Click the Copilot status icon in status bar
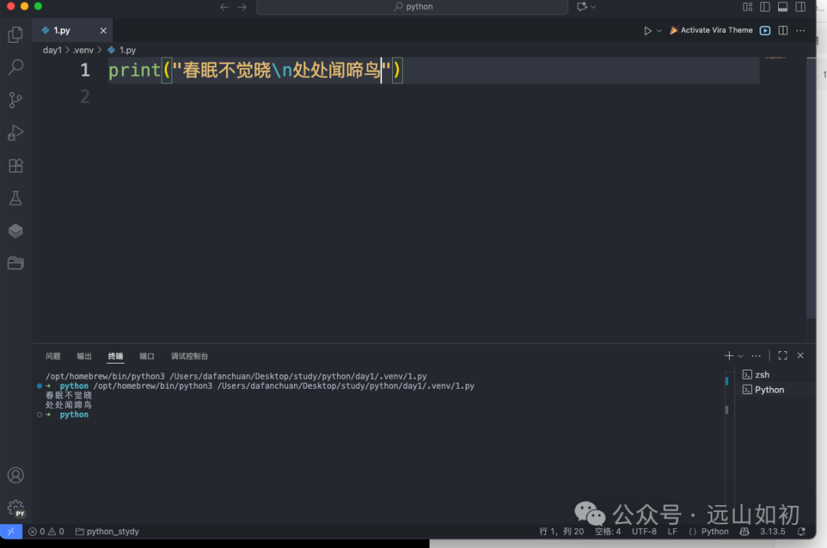Screen dimensions: 827x548 tap(744, 531)
